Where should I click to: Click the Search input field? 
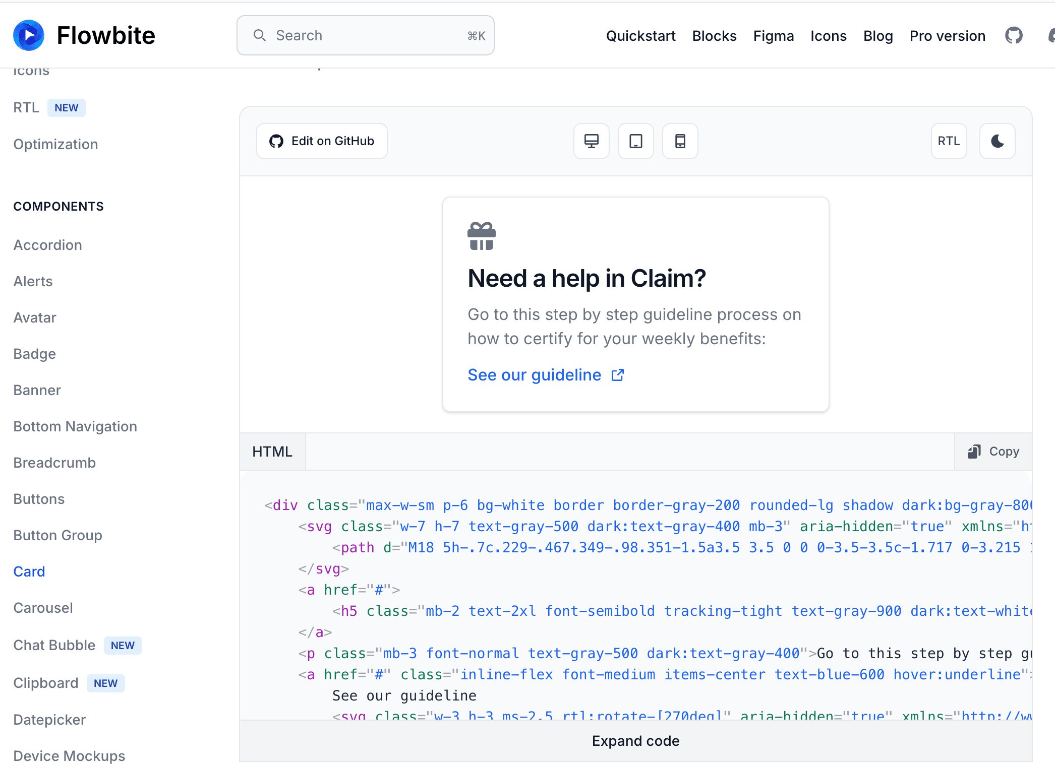[x=365, y=35]
